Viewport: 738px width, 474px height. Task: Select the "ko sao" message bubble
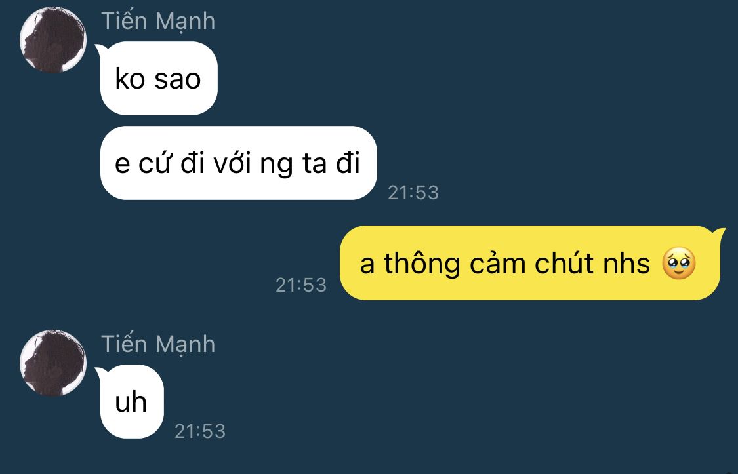point(159,79)
